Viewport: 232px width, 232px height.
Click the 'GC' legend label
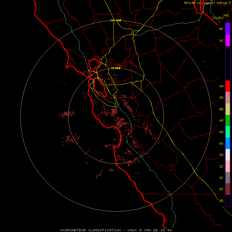[x=221, y=178]
